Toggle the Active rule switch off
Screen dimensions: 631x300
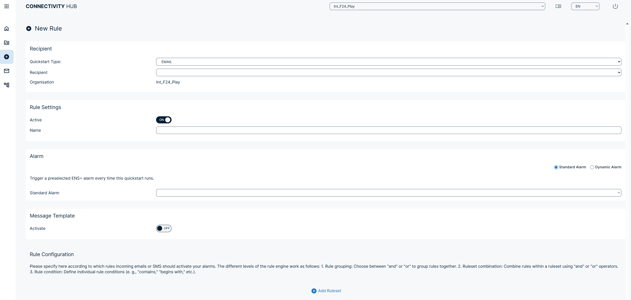pos(164,120)
